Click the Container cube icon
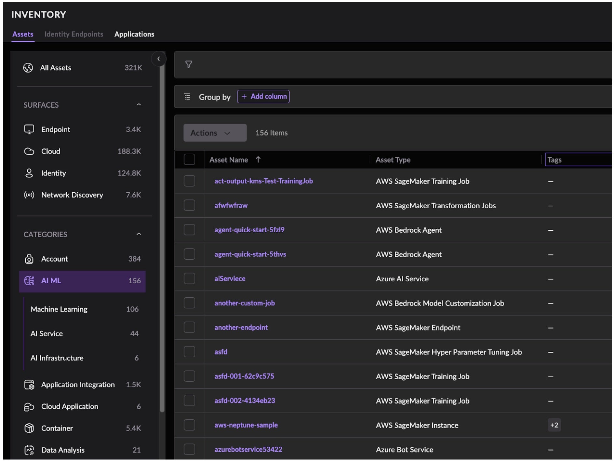 29,428
